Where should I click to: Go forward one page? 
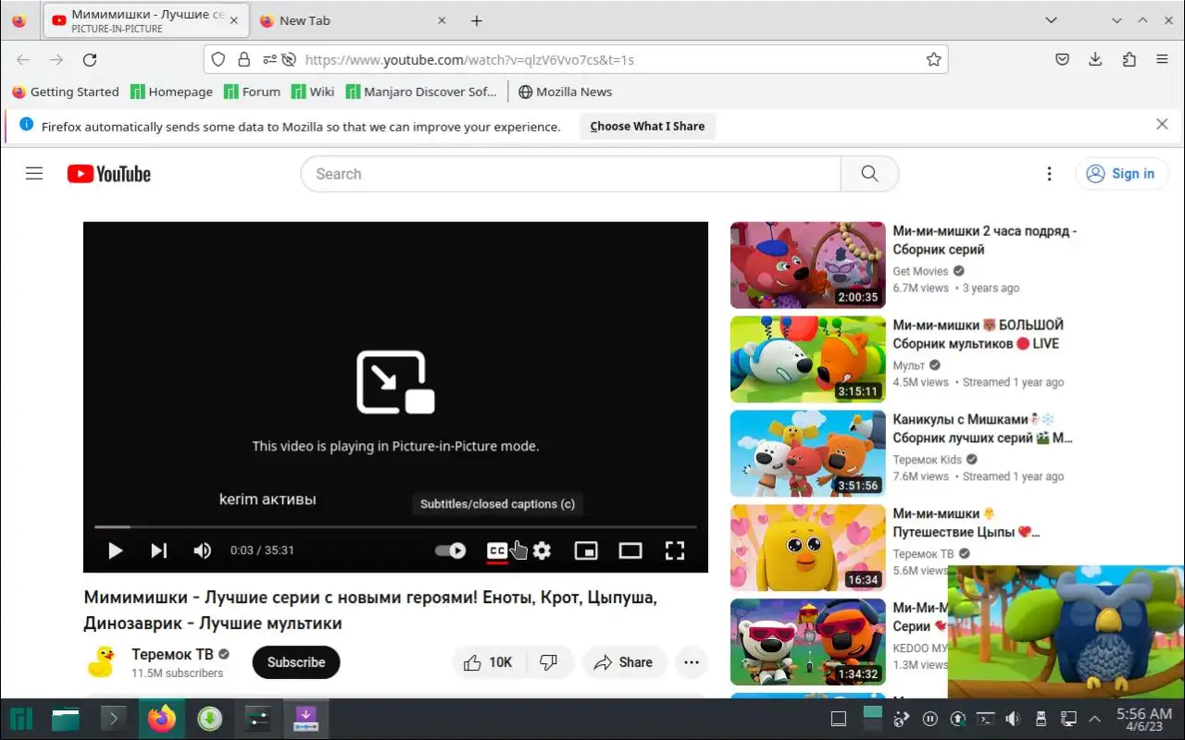[x=56, y=59]
